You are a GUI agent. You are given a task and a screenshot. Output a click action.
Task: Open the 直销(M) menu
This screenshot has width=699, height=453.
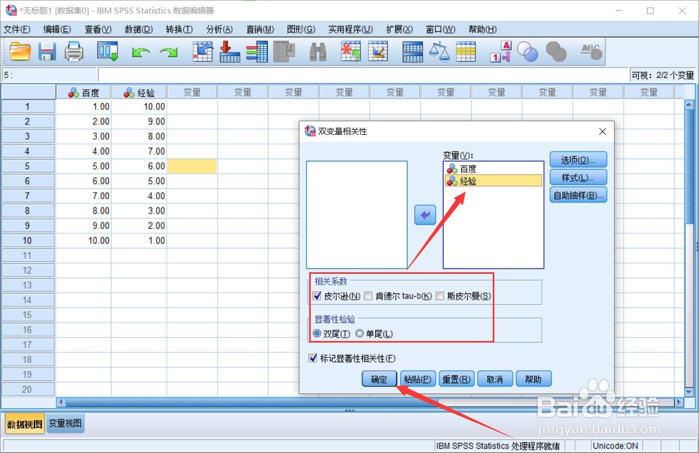(x=260, y=29)
